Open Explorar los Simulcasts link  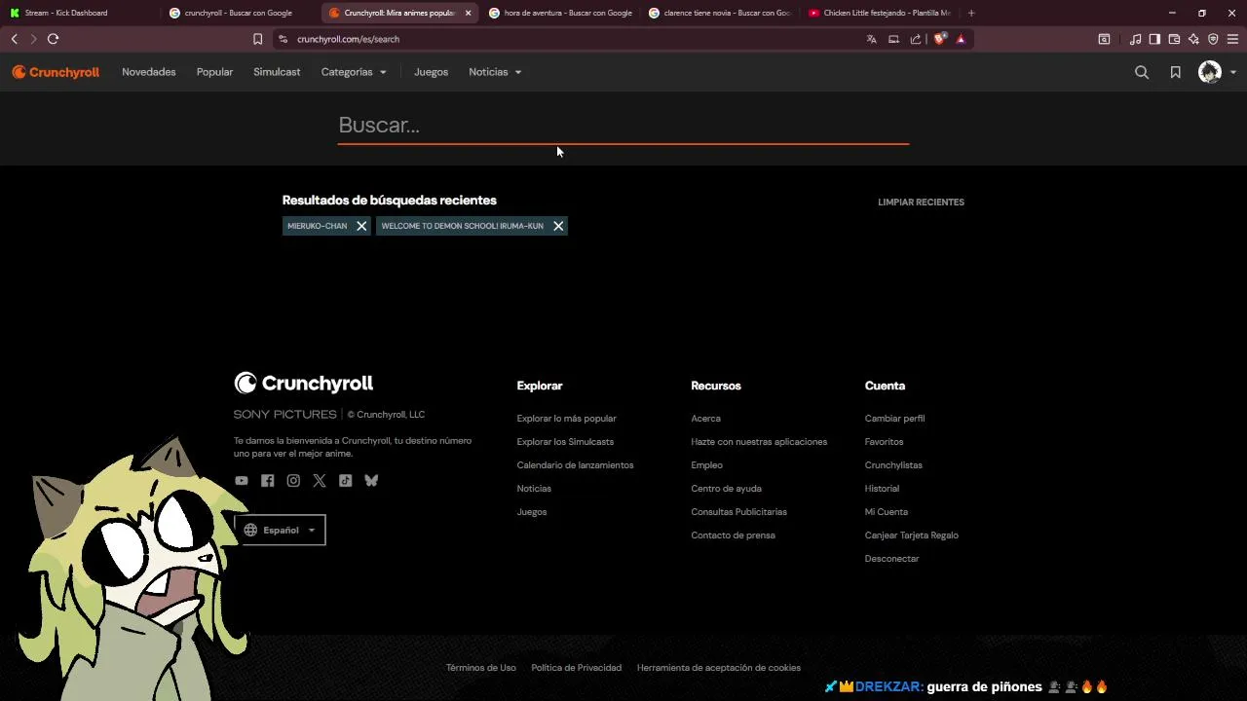click(x=565, y=442)
